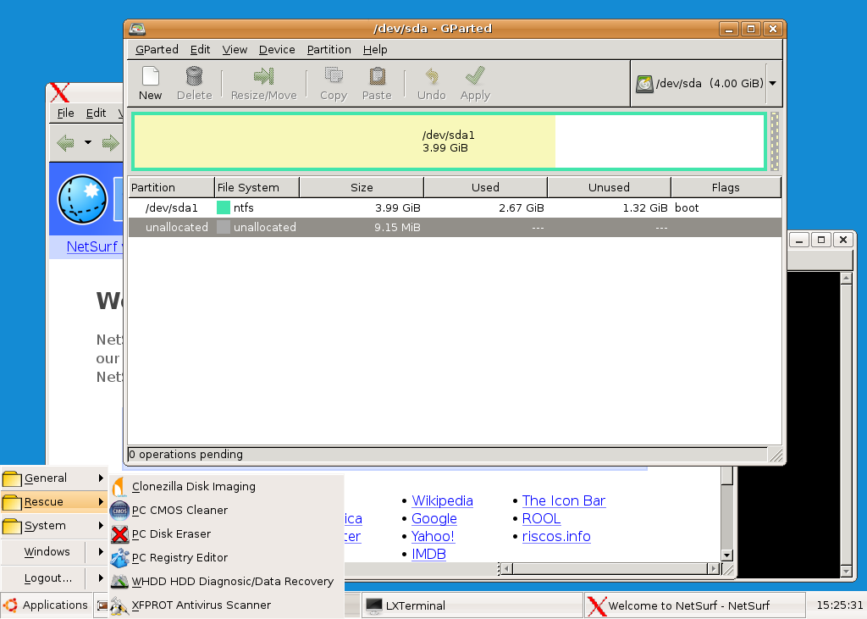Expand the General submenu

pyautogui.click(x=54, y=478)
